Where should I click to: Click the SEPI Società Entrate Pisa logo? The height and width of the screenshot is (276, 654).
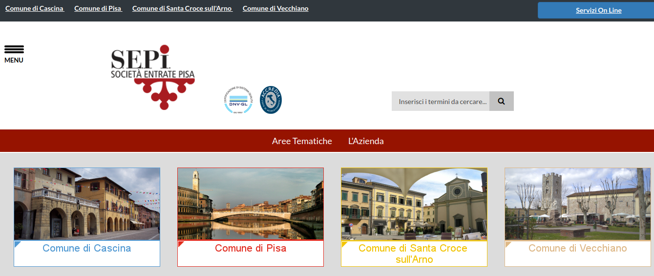coord(152,77)
